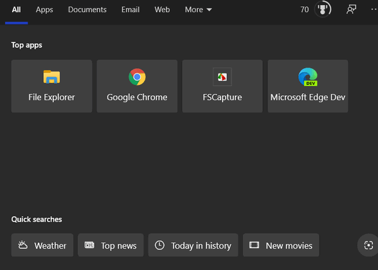Image resolution: width=378 pixels, height=270 pixels.
Task: Click the Top news quick search
Action: [x=111, y=245]
